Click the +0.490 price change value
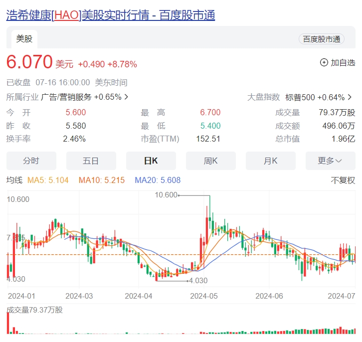Viewport: 362px width, 342px height. 91,64
